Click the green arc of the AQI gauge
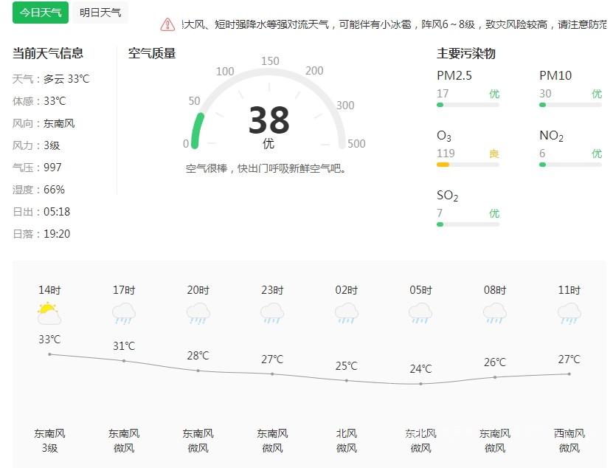The image size is (613, 468). (x=197, y=131)
